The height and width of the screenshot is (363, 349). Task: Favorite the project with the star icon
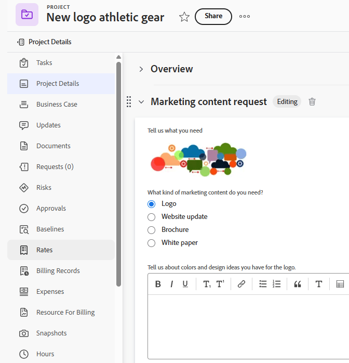pos(184,17)
